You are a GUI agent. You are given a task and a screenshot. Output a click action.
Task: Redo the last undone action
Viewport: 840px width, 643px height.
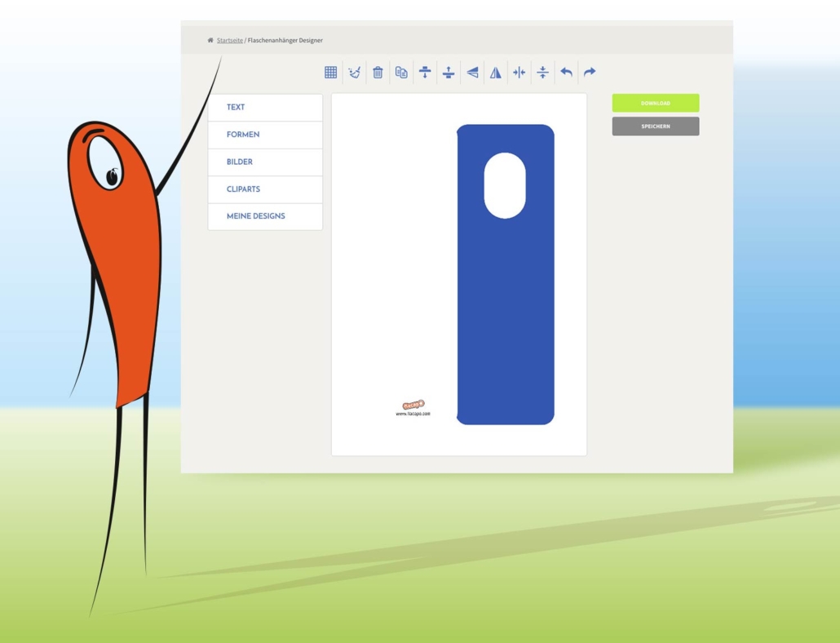click(590, 73)
